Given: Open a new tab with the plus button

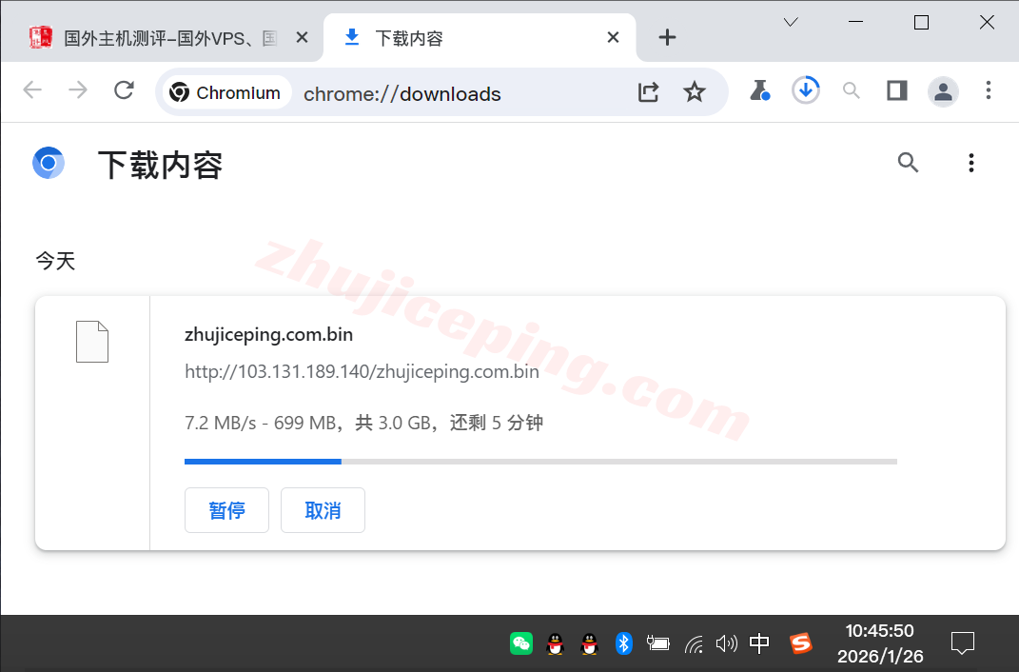Looking at the screenshot, I should [666, 37].
